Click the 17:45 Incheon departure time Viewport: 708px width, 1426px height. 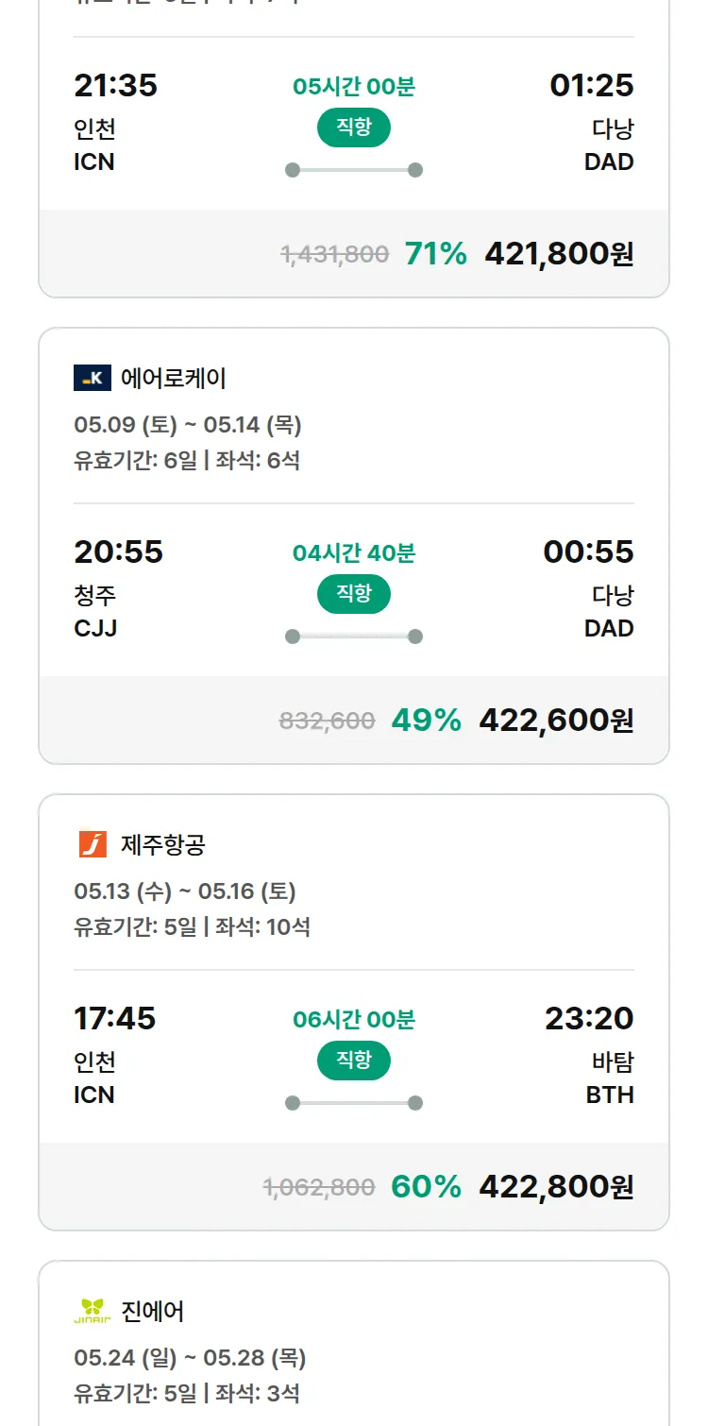coord(115,1018)
